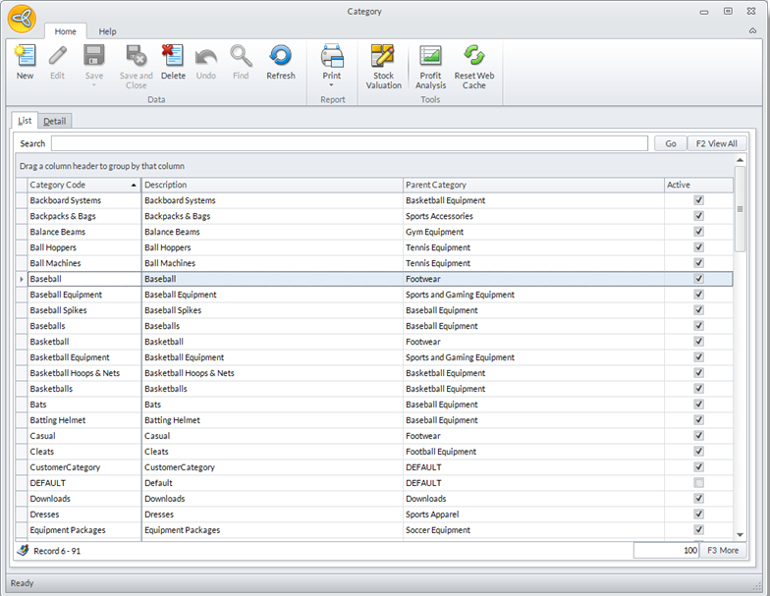Sort by Active column header

[698, 185]
